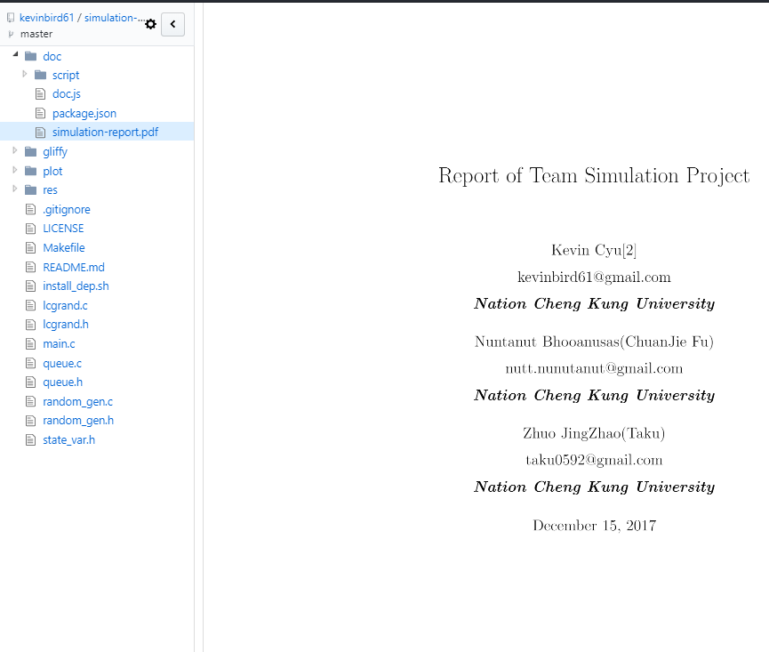Click the res folder icon
The width and height of the screenshot is (769, 652).
pos(31,189)
